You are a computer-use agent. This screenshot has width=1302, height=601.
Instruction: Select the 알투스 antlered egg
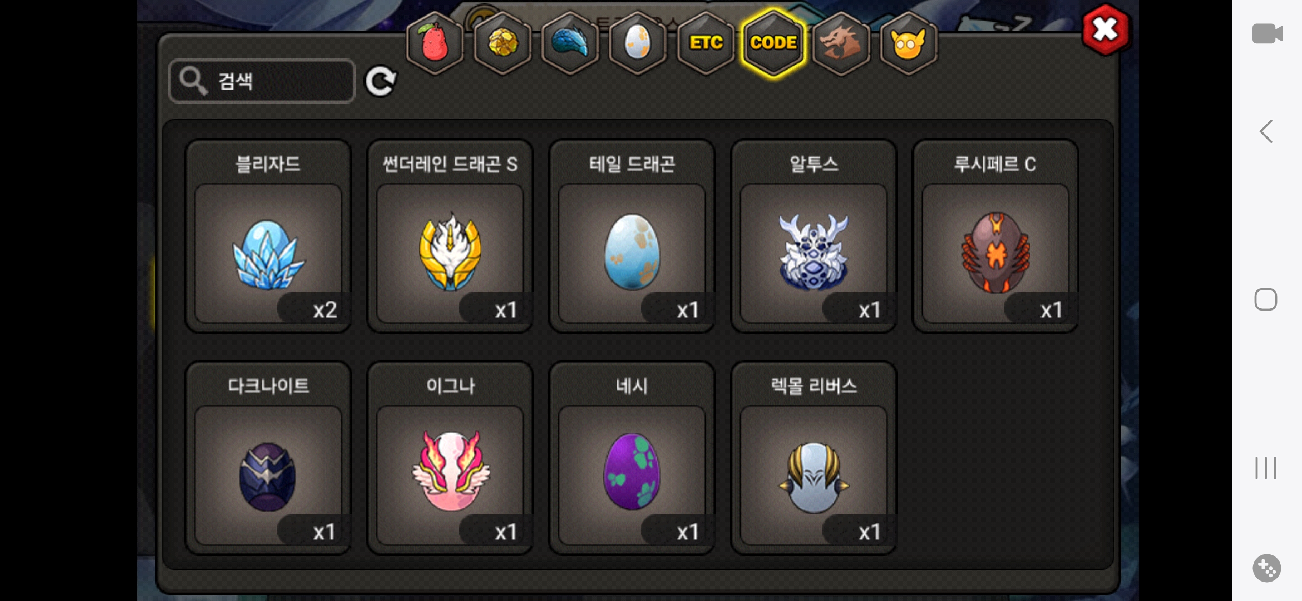814,236
